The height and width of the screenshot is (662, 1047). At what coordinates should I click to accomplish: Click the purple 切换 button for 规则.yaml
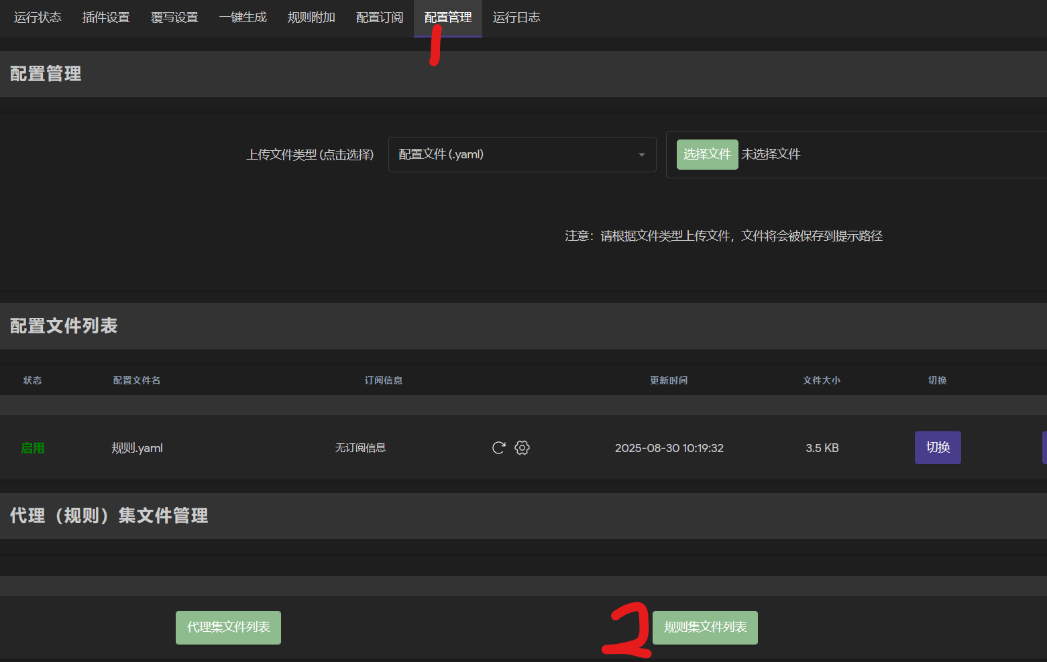[x=938, y=448]
